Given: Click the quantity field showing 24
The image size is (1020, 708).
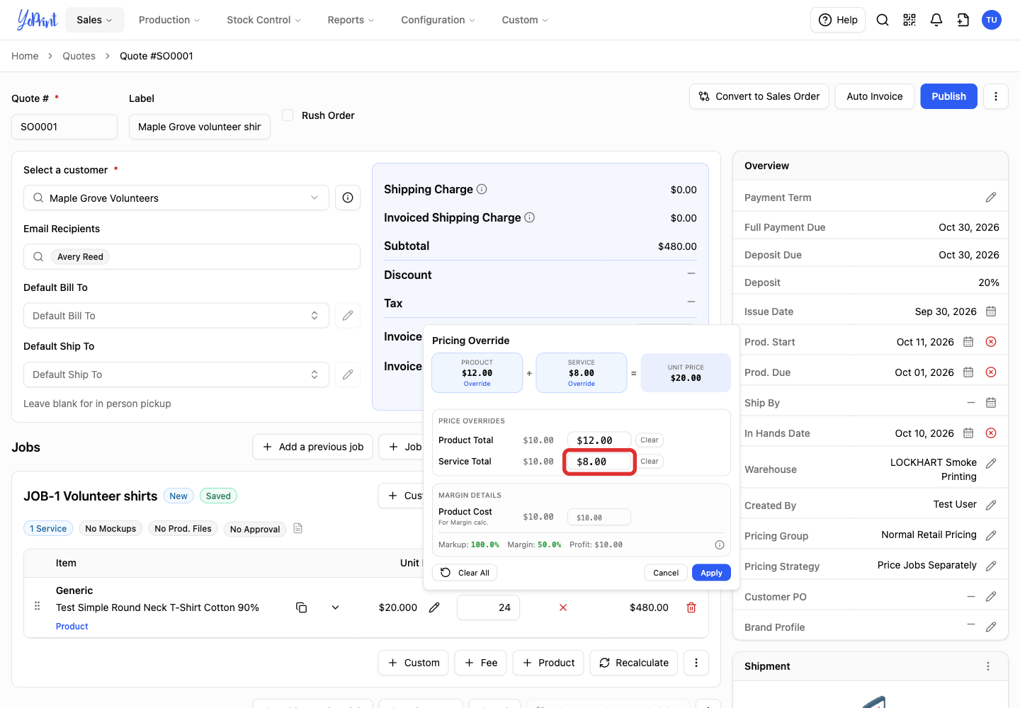Looking at the screenshot, I should 488,607.
